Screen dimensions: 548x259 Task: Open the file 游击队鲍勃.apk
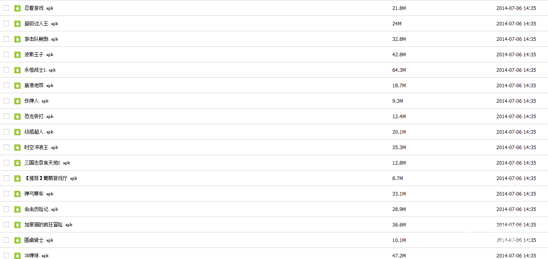coord(41,39)
